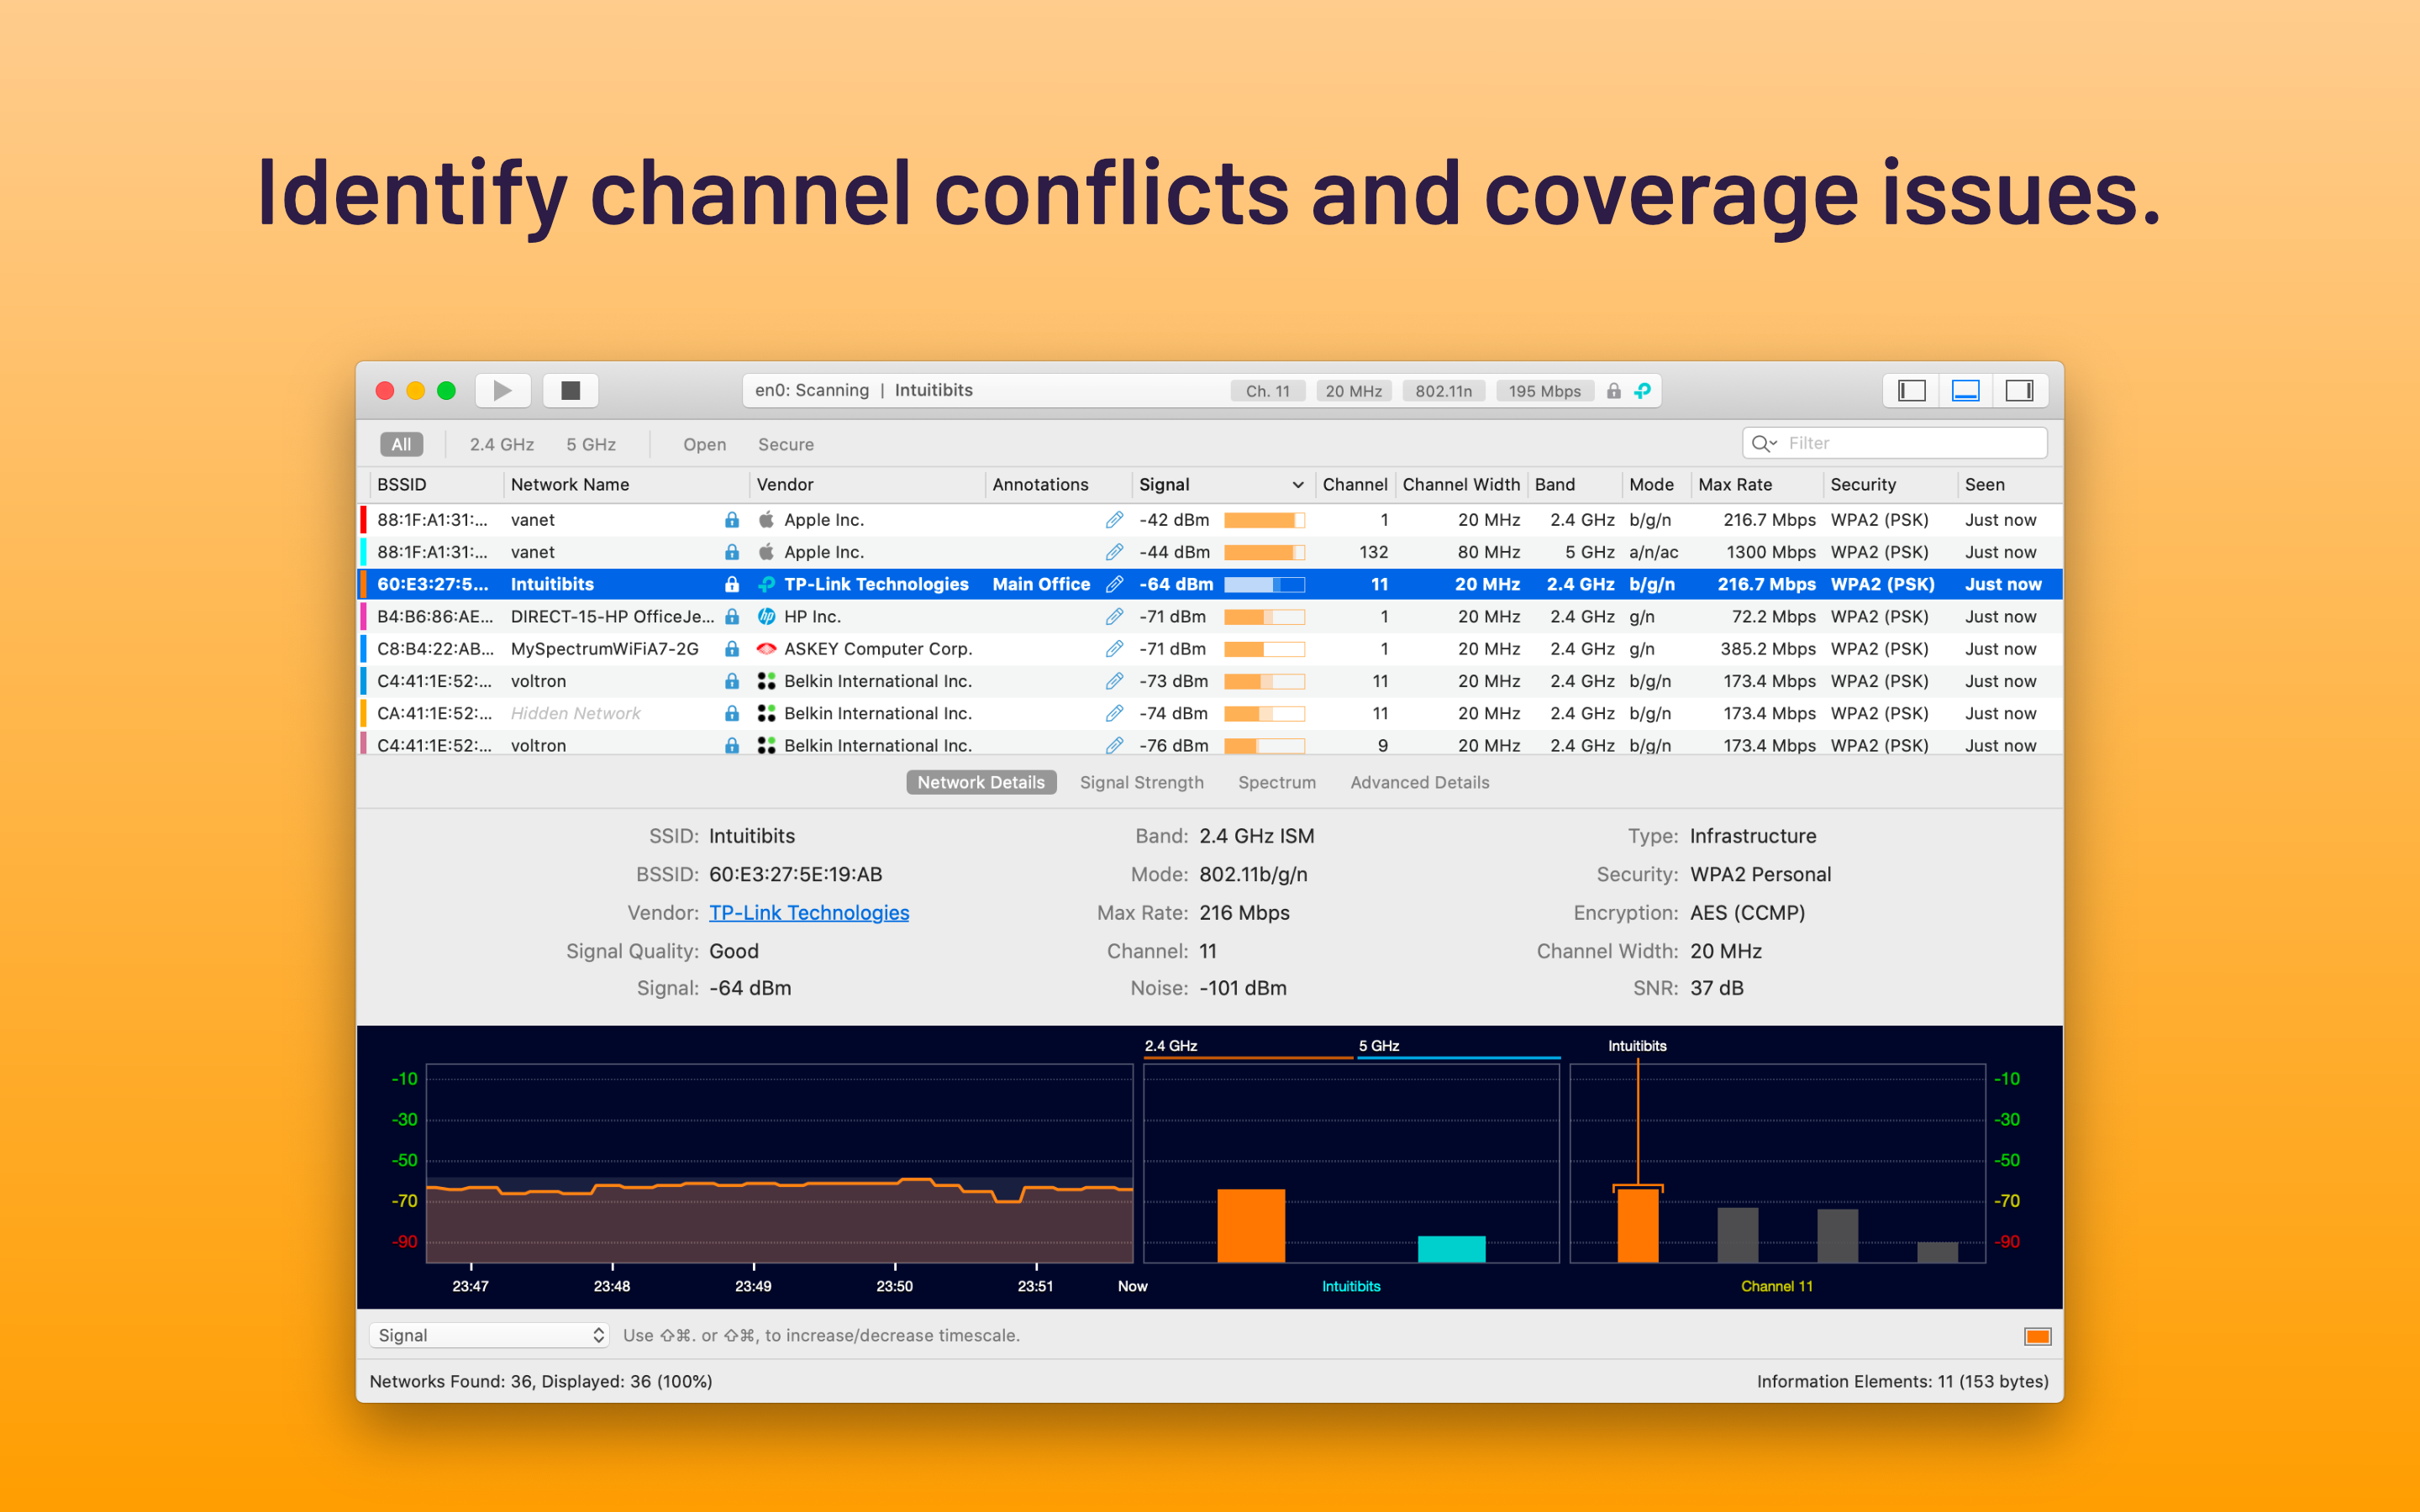Open the TP-Link Technologies vendor link

pos(808,912)
